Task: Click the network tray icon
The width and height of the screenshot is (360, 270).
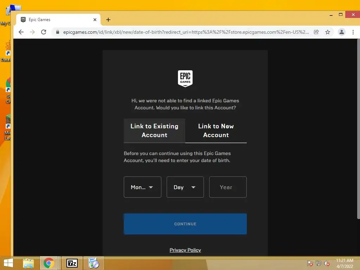Action: pyautogui.click(x=319, y=263)
